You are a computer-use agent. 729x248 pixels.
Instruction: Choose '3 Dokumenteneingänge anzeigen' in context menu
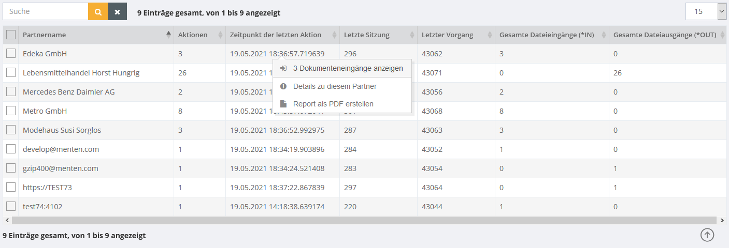(x=347, y=68)
